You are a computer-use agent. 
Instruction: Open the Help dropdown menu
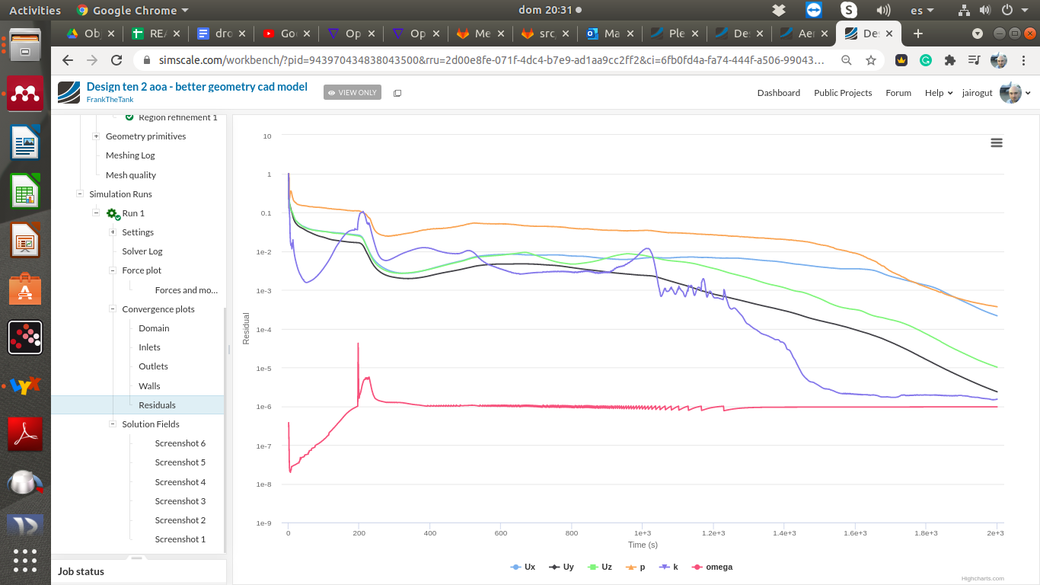click(x=939, y=93)
